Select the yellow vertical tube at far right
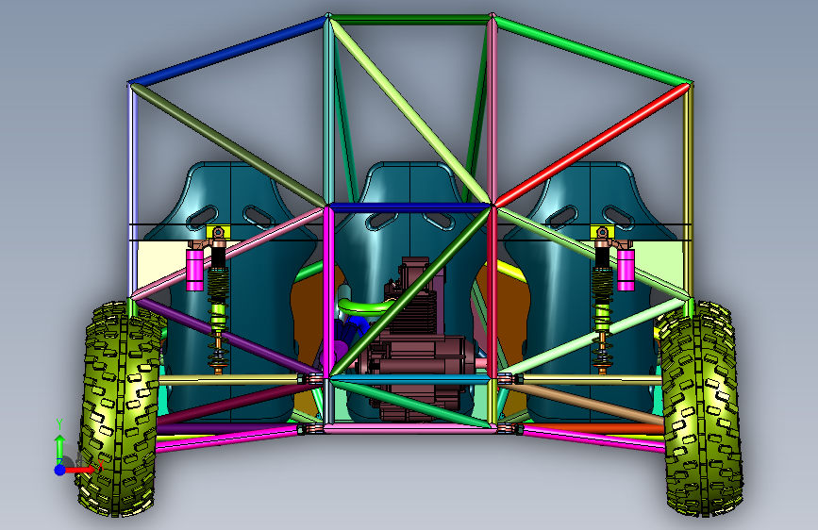 pyautogui.click(x=689, y=190)
